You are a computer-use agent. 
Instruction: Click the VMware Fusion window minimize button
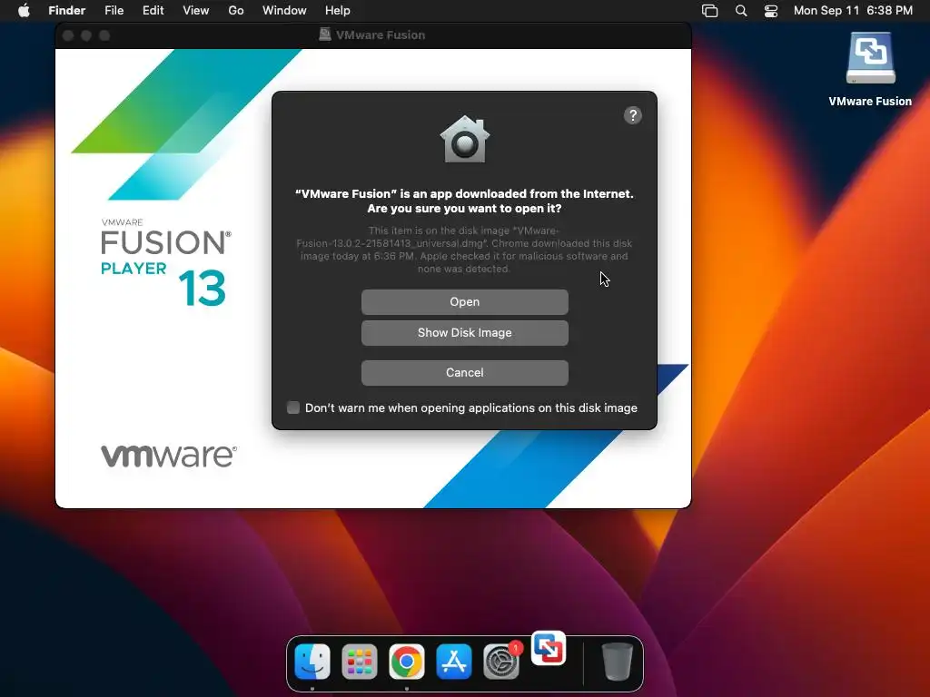[86, 35]
